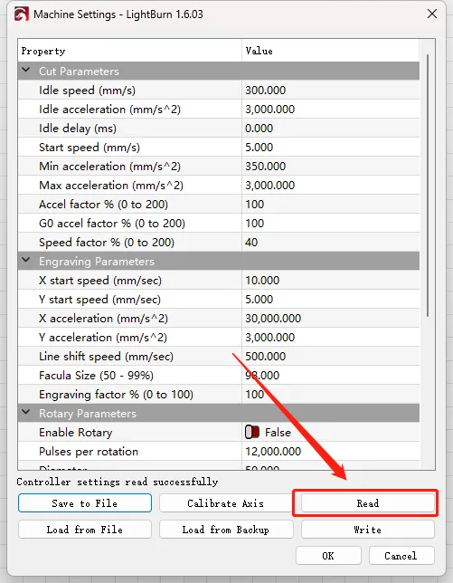Click 'Y start speed (mm/sec)' label
453x583 pixels.
click(x=99, y=300)
